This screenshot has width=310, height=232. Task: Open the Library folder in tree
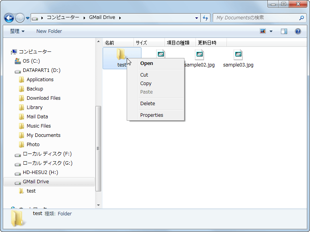coord(34,107)
